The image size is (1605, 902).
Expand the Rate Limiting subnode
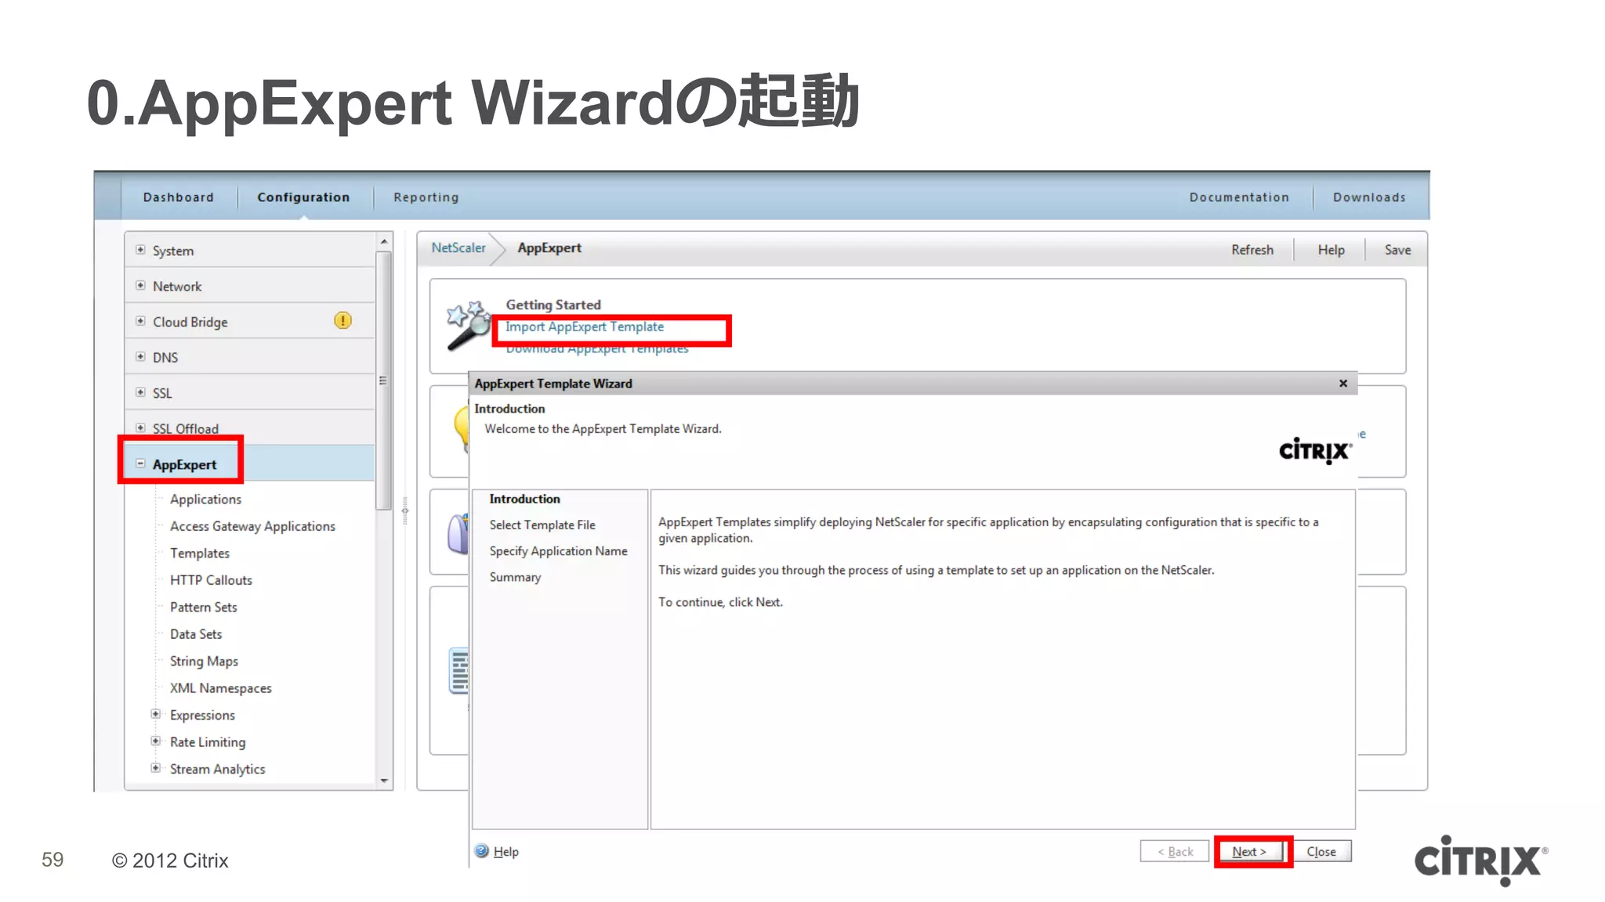(155, 741)
